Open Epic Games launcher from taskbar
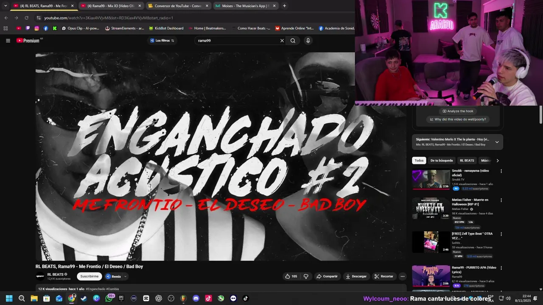The width and height of the screenshot is (543, 305). pyautogui.click(x=121, y=298)
